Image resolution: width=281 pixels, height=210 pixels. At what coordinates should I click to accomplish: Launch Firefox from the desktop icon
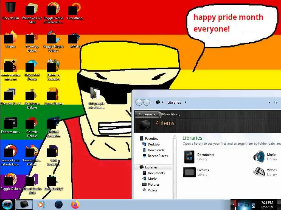pos(11,39)
